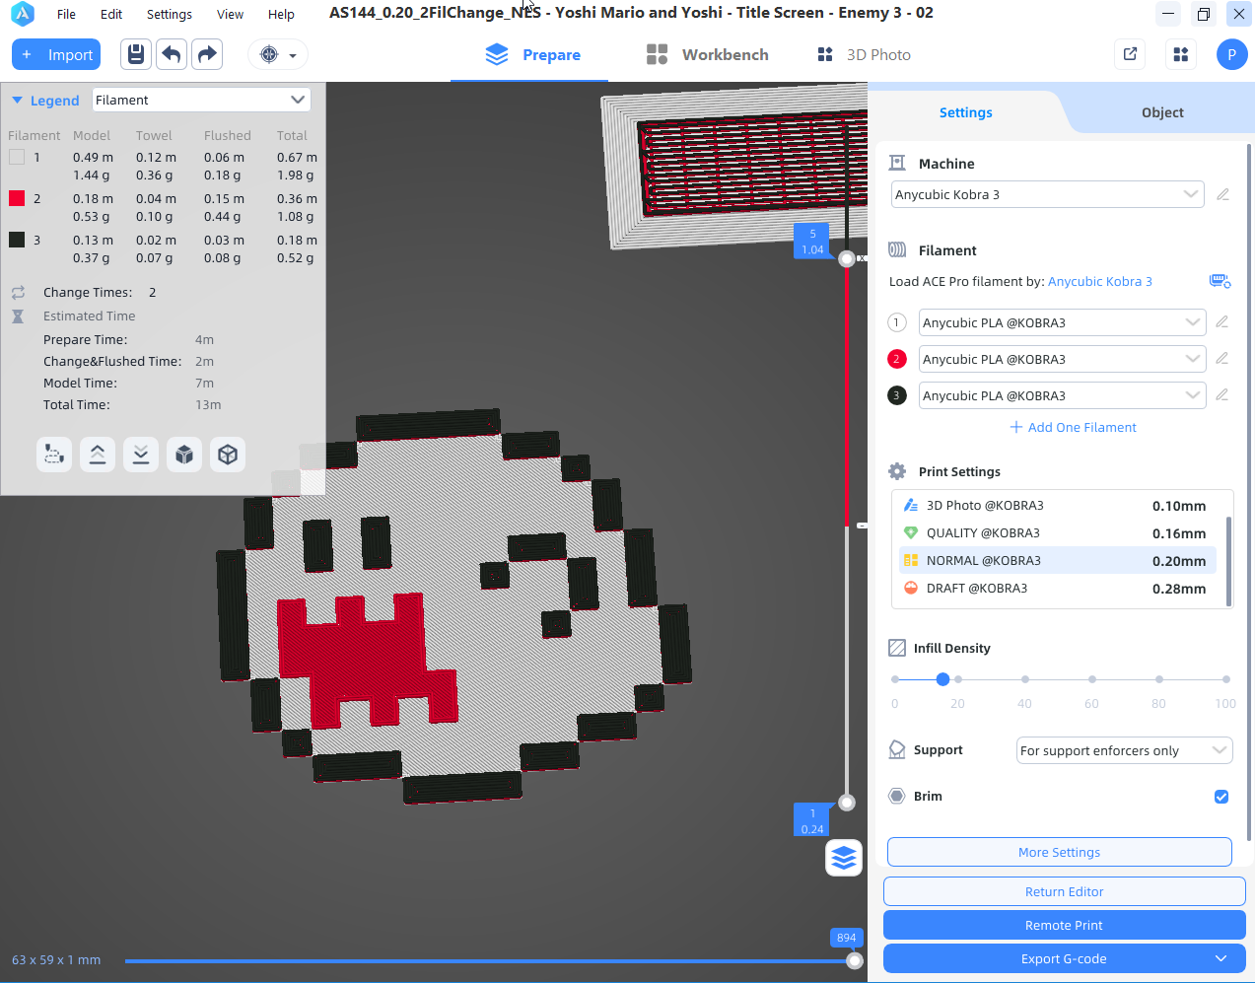This screenshot has height=983, width=1255.
Task: Edit filament 2 preset pencil icon
Action: pos(1222,358)
